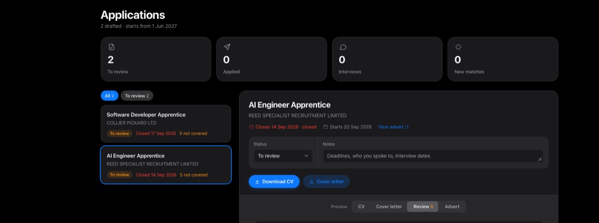
Task: Click the Applications page heading
Action: 133,15
